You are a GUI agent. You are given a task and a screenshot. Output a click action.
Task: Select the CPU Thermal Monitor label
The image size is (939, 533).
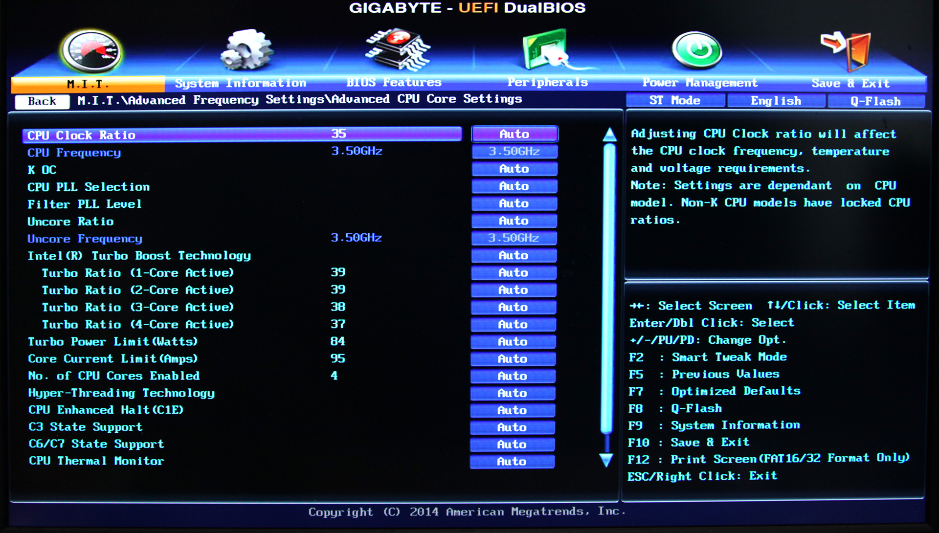point(96,461)
